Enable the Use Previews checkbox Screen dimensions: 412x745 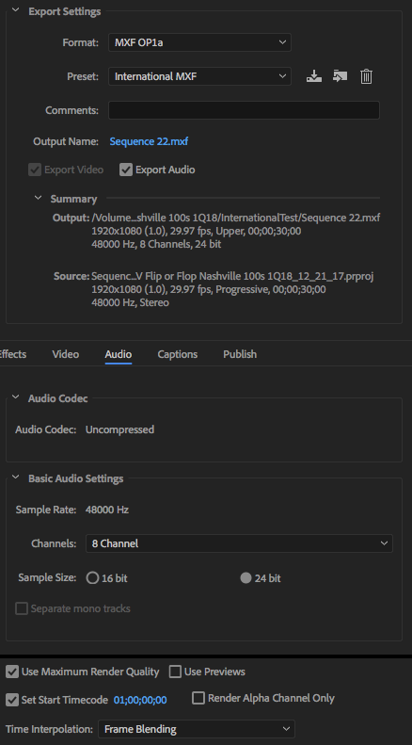point(176,672)
